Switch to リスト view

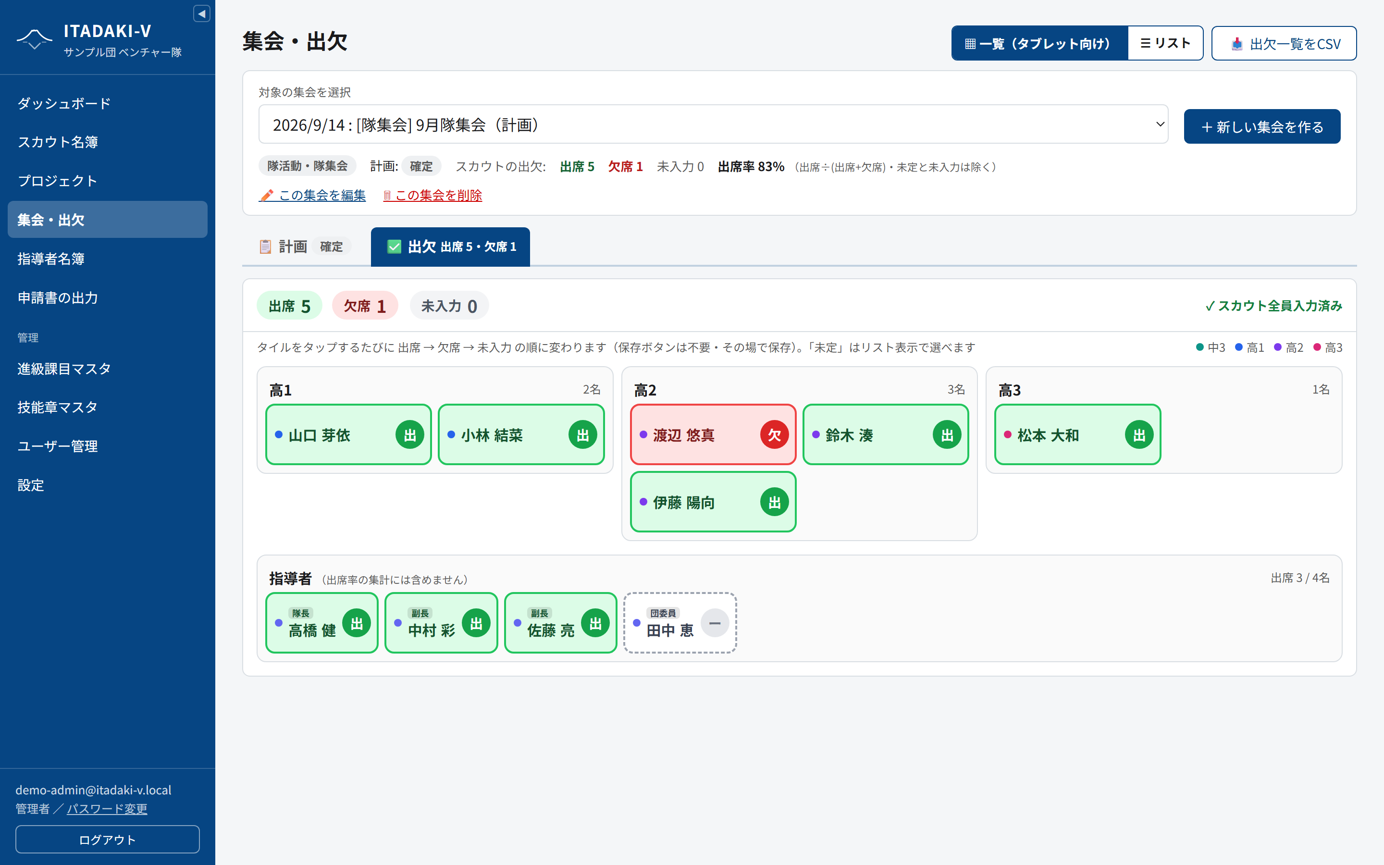pyautogui.click(x=1165, y=43)
